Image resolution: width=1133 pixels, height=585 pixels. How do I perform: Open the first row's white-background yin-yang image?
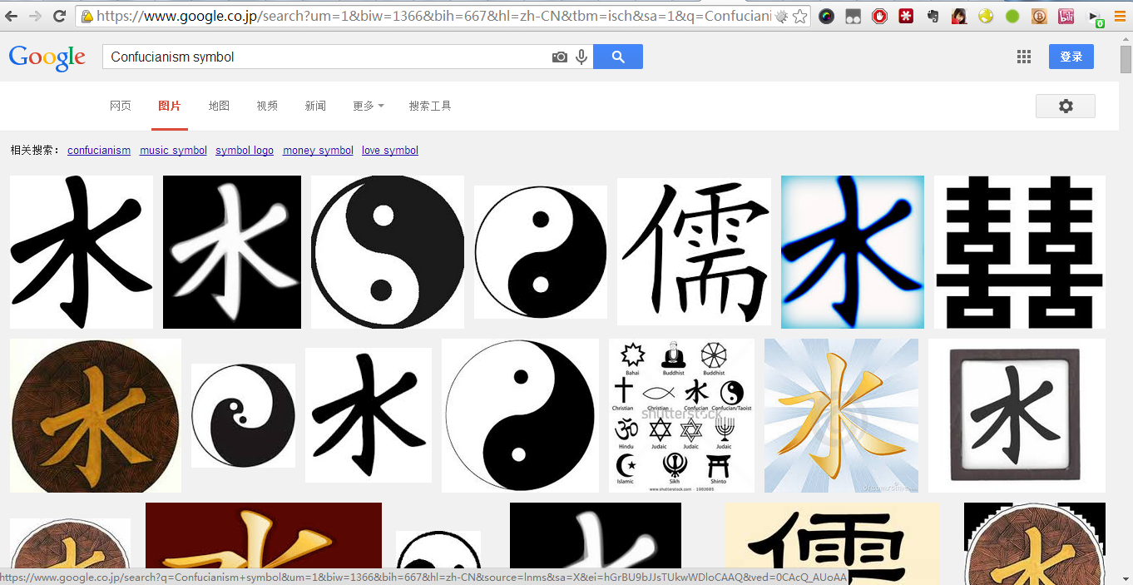click(541, 252)
